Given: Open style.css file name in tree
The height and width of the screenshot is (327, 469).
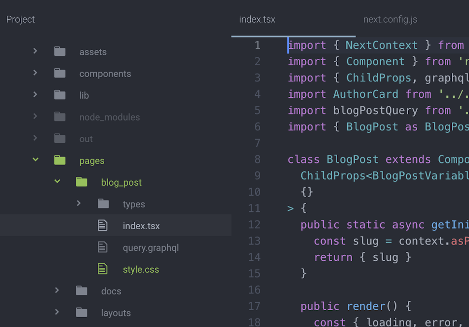Looking at the screenshot, I should 141,270.
